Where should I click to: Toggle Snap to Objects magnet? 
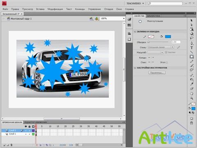coord(192,123)
